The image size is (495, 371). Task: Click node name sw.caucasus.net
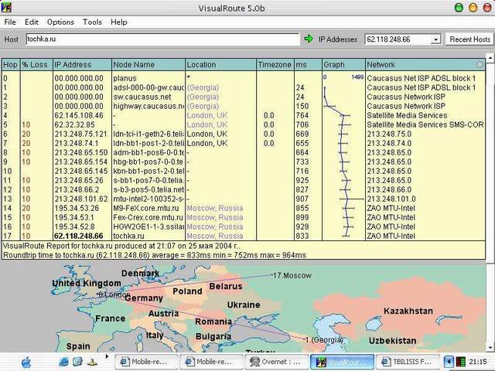pos(142,97)
